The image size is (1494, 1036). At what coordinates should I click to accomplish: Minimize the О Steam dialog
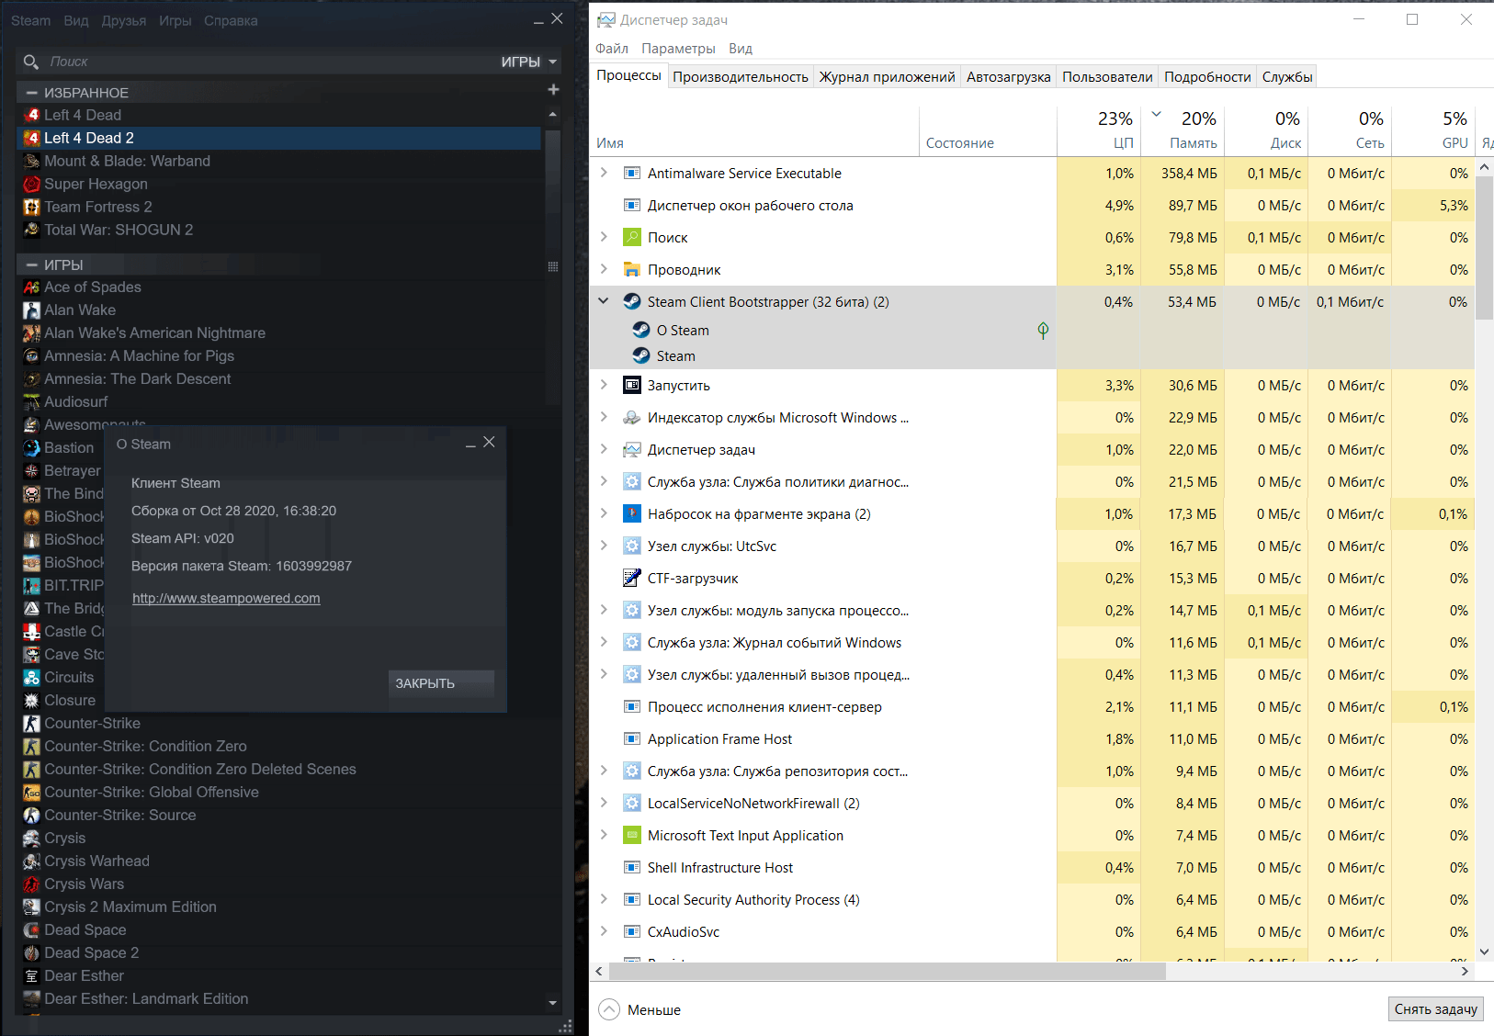click(x=470, y=445)
